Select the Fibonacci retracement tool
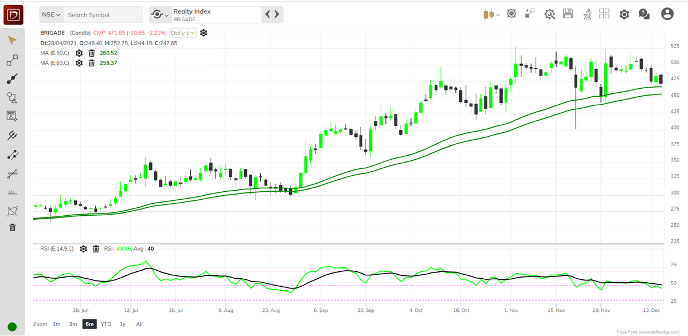688x336 pixels. pyautogui.click(x=11, y=173)
